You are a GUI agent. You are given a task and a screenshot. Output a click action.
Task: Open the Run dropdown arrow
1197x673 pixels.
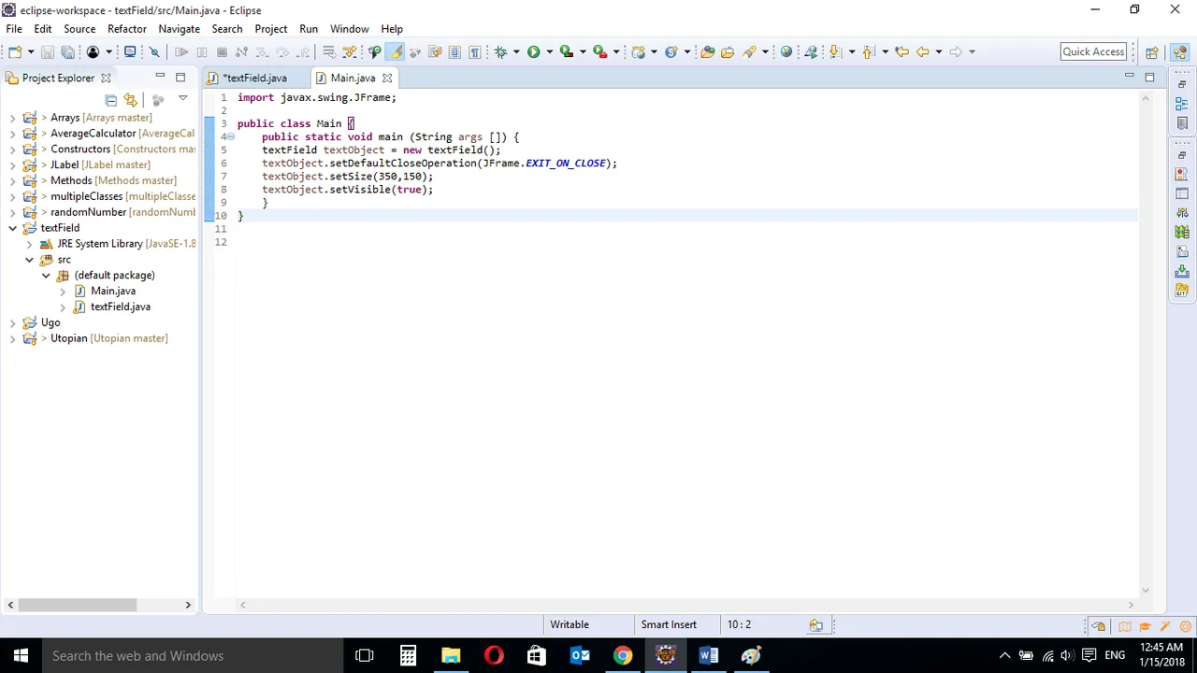pyautogui.click(x=549, y=52)
